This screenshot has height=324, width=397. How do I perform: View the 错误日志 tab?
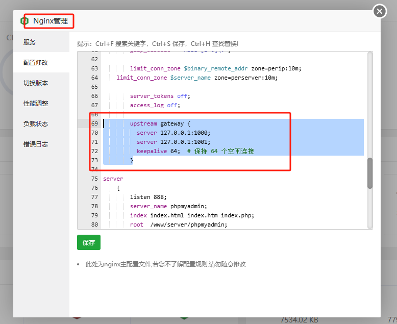pos(41,144)
